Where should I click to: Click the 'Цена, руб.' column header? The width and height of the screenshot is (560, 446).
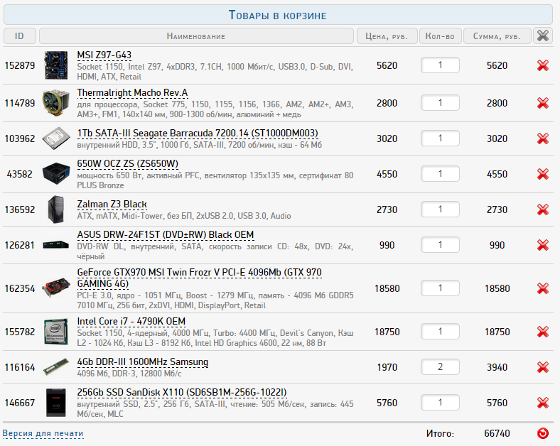pos(387,36)
